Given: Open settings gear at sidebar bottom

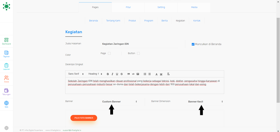Looking at the screenshot, I should pos(6,128).
